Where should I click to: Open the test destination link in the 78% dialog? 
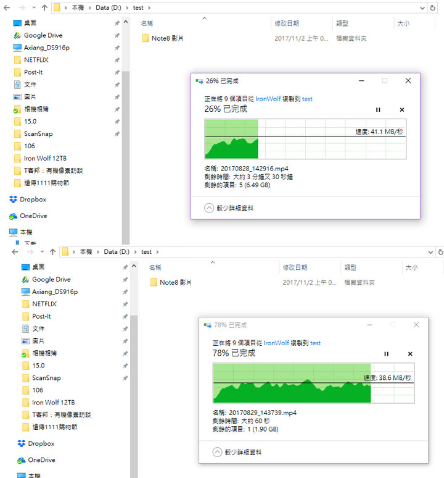pos(315,343)
